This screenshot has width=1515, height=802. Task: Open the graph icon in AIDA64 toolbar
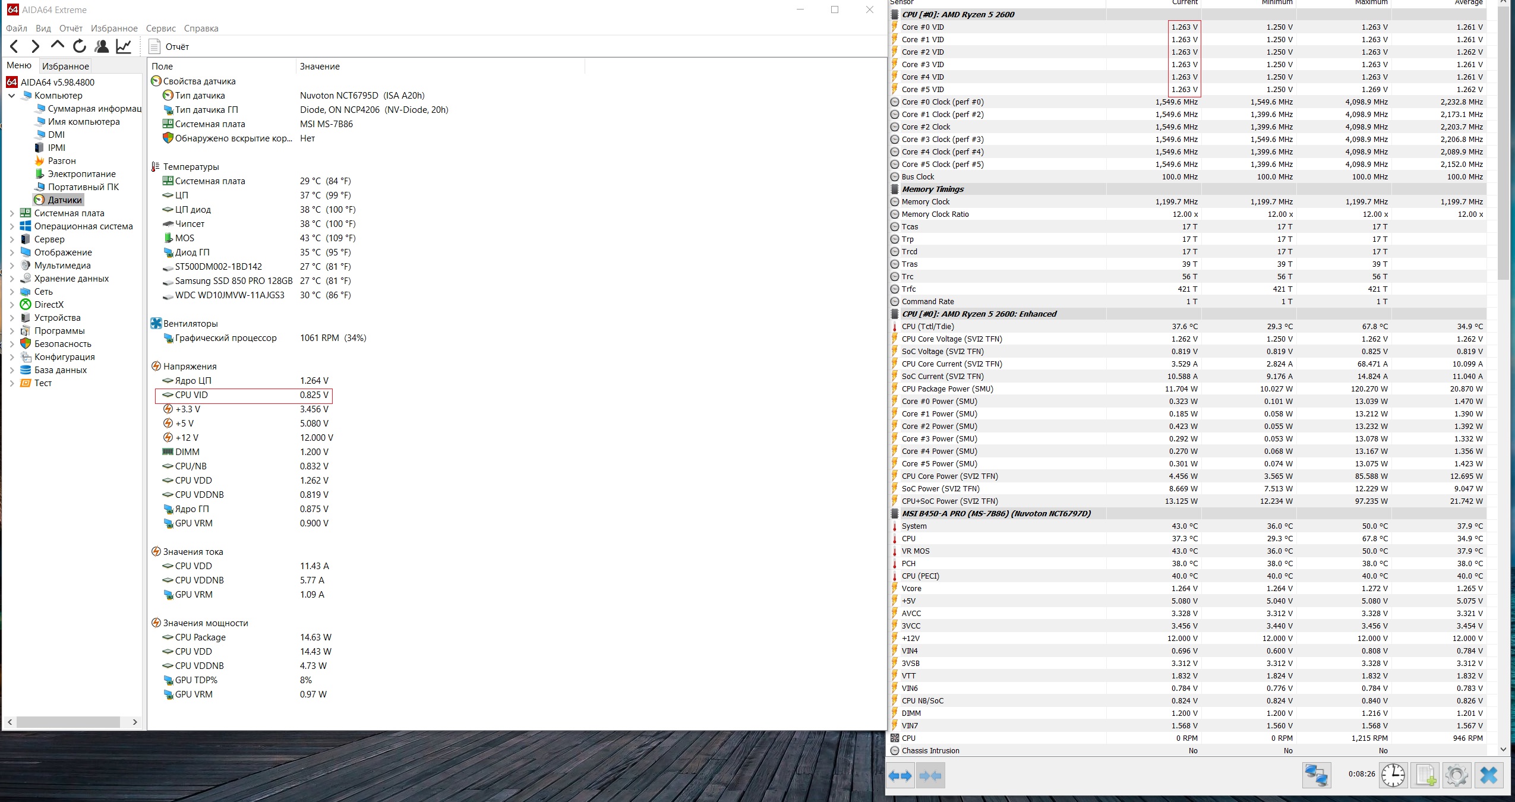click(124, 46)
